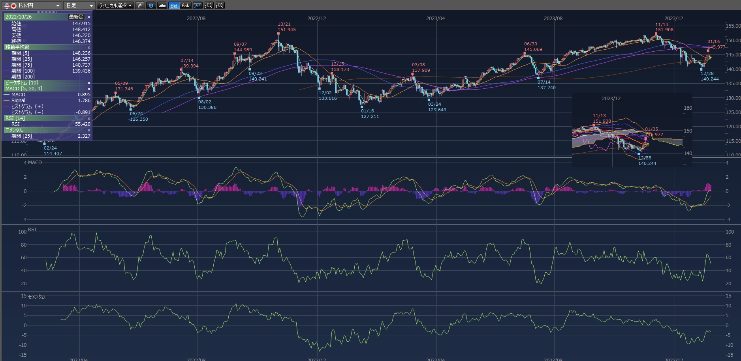This screenshot has height=361, width=741.
Task: Click the mini chart overview icon
Action: coord(197,6)
